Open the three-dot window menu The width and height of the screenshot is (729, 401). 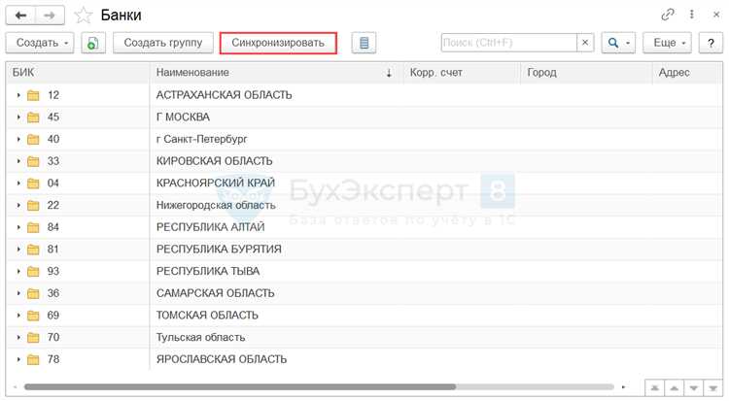click(x=692, y=15)
